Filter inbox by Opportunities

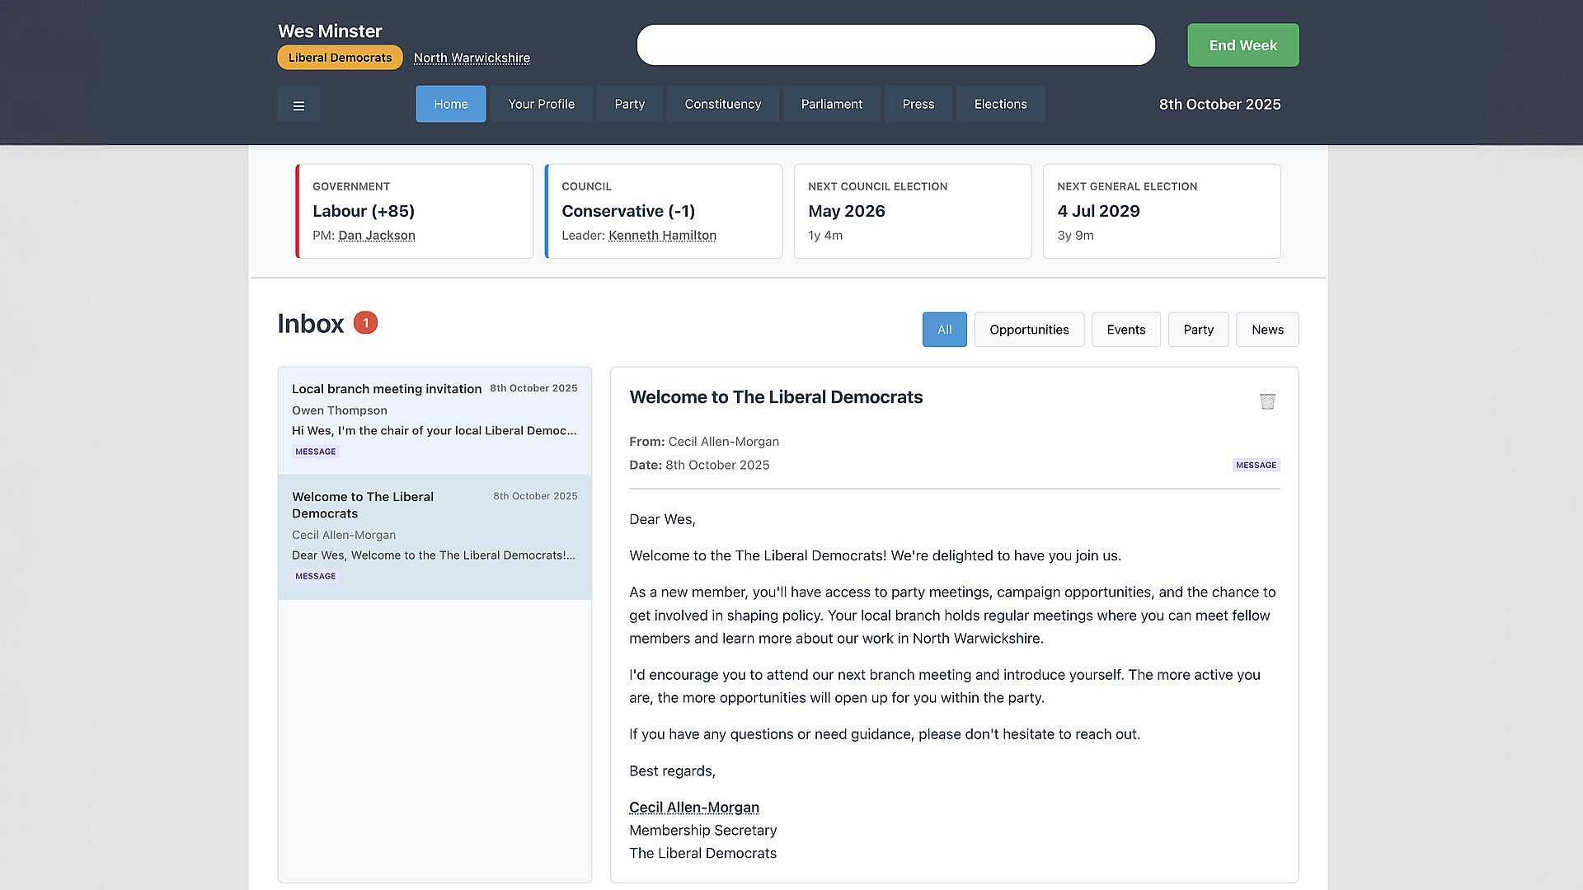click(x=1029, y=330)
